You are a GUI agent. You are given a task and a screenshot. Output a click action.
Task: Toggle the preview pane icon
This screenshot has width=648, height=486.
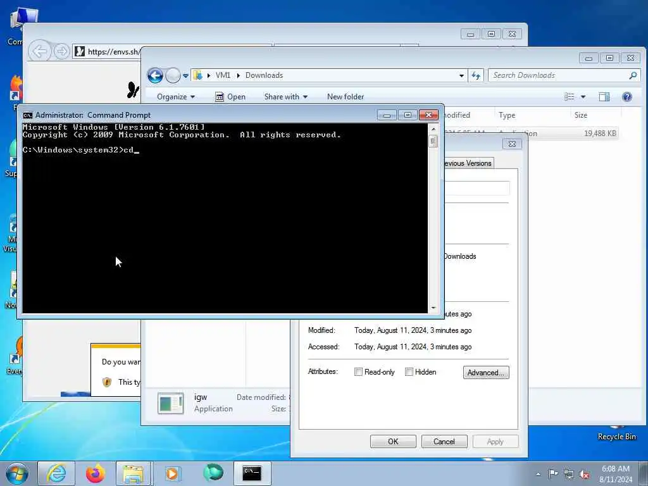[x=604, y=97]
